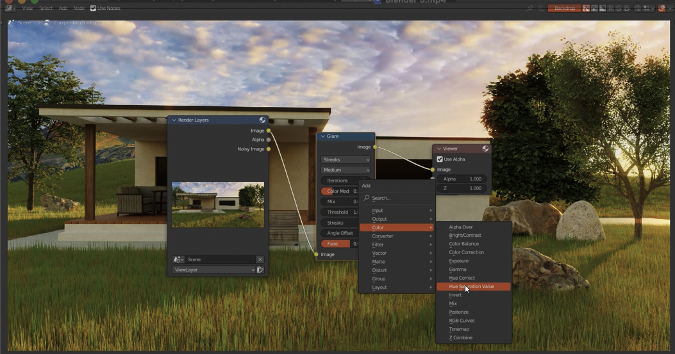Expand the Vector submenu
This screenshot has width=675, height=354.
397,253
